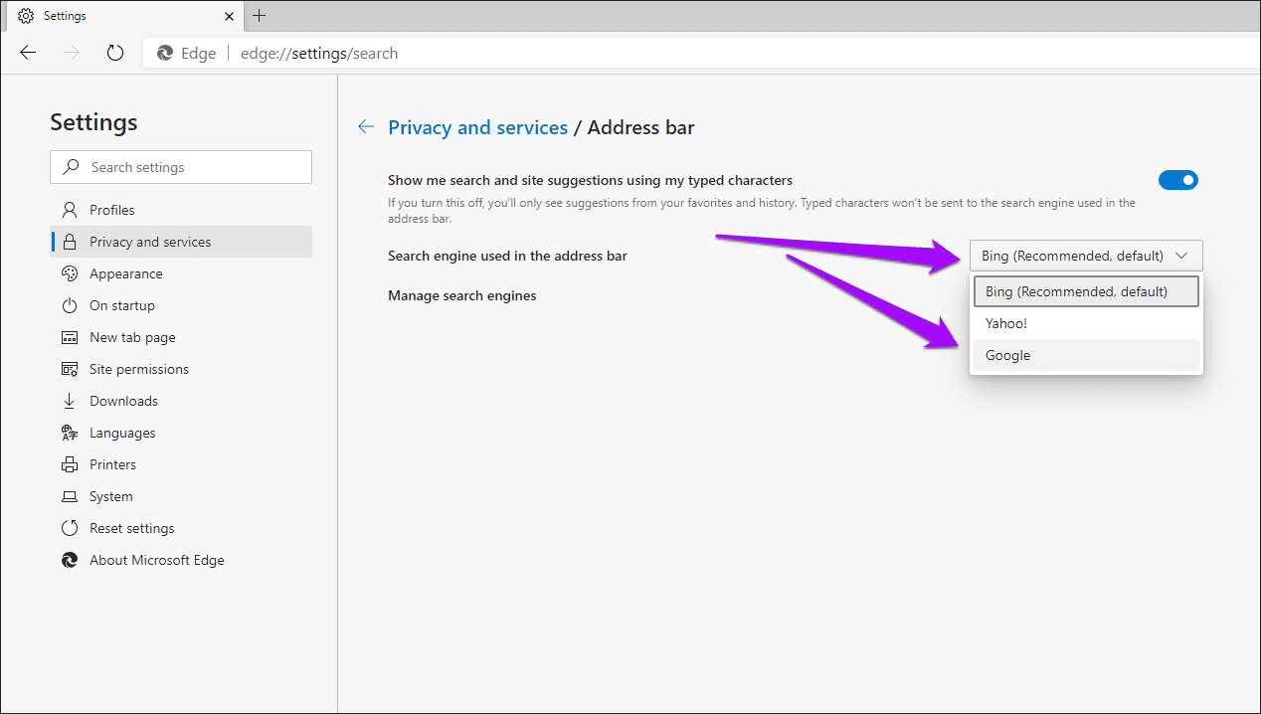Select Bing (Recommended, default) from list

click(1086, 291)
